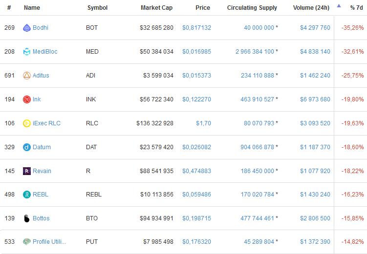
Task: Click the MediBloc coin logo icon
Action: tap(27, 52)
